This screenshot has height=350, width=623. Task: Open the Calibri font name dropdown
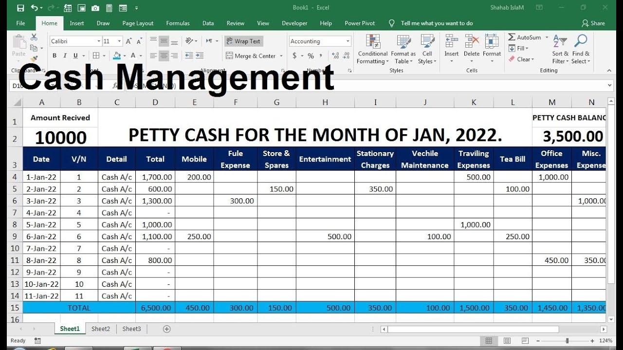(x=99, y=41)
